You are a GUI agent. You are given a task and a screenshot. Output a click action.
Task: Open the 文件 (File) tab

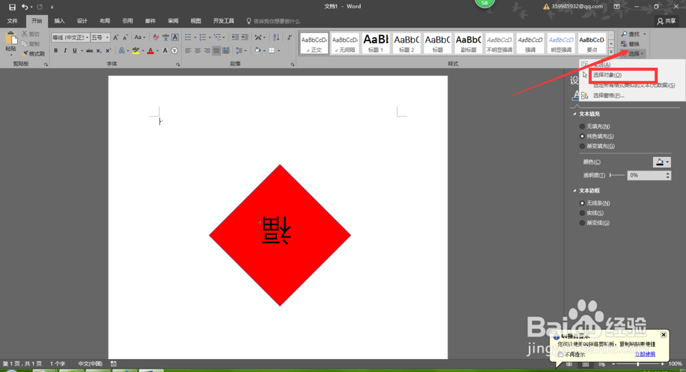(12, 21)
